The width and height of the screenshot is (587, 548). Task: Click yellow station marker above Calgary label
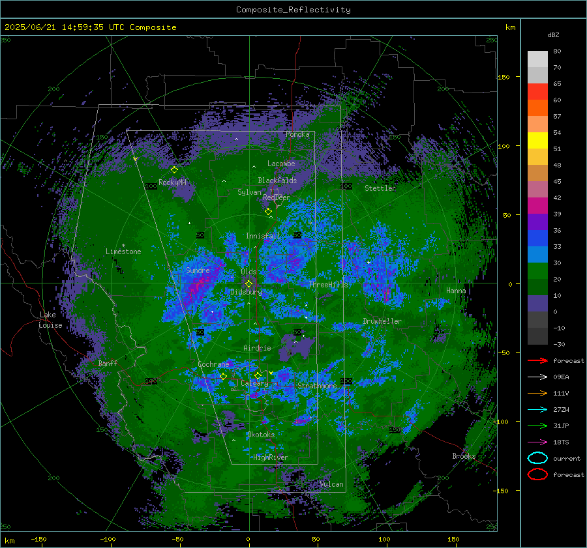[258, 375]
